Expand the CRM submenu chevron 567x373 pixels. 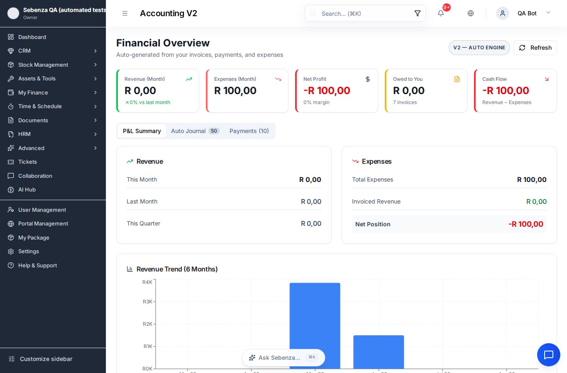click(x=95, y=51)
